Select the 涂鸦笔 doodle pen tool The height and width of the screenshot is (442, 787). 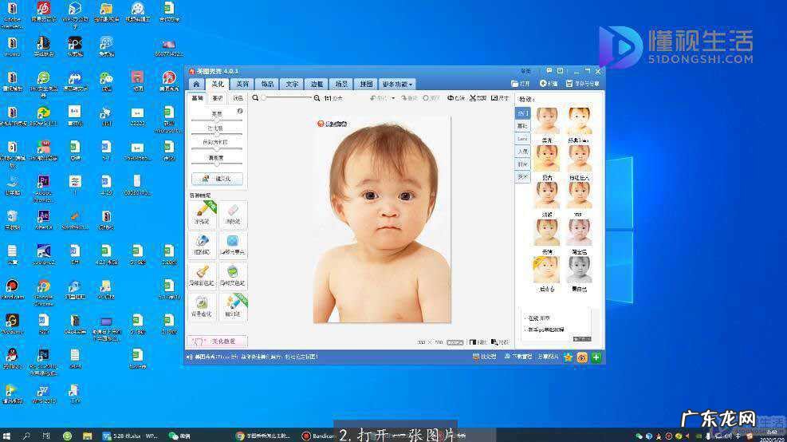coord(203,214)
